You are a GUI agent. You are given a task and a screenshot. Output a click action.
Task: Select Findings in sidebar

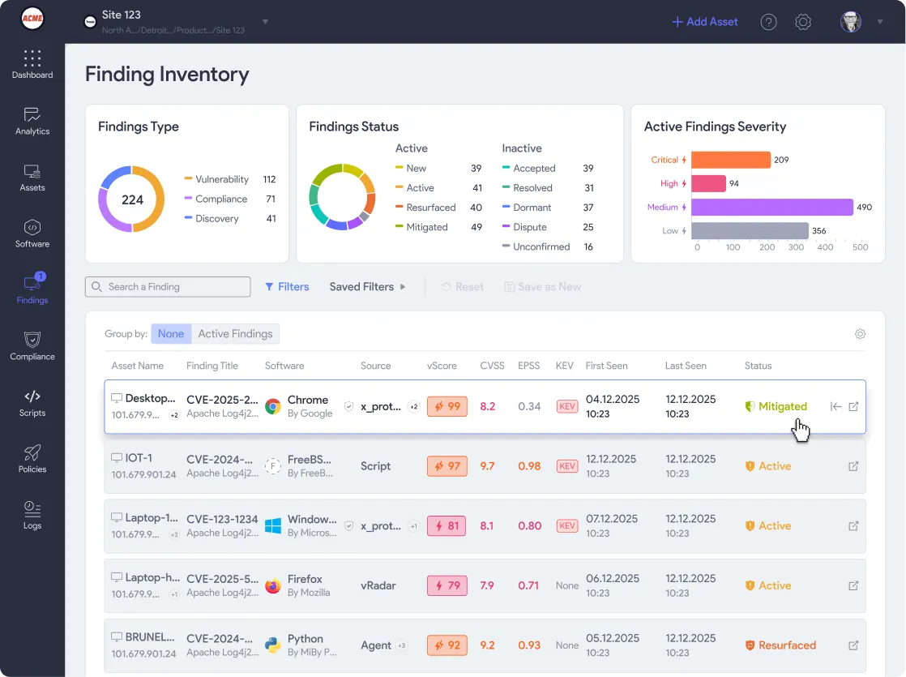click(32, 289)
